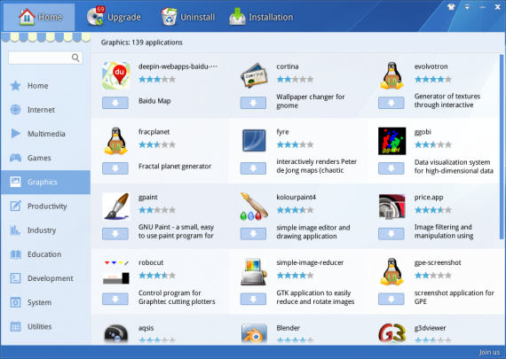Open the Utilities category

tap(45, 326)
